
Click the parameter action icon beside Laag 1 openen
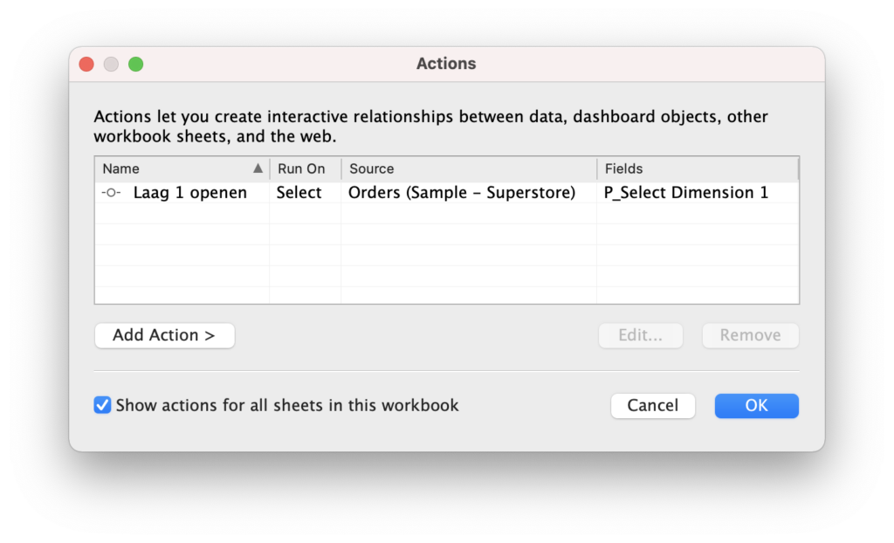tap(111, 193)
